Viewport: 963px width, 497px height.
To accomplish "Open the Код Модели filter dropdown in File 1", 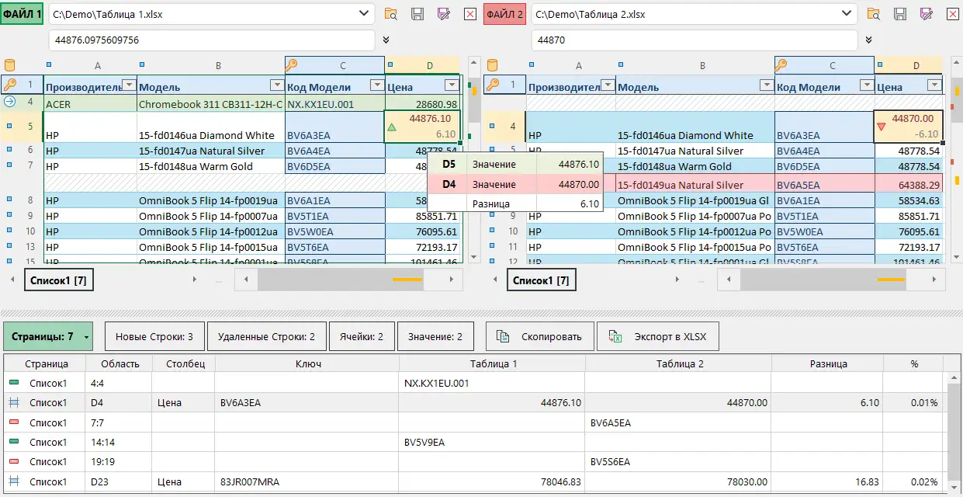I will pyautogui.click(x=376, y=85).
